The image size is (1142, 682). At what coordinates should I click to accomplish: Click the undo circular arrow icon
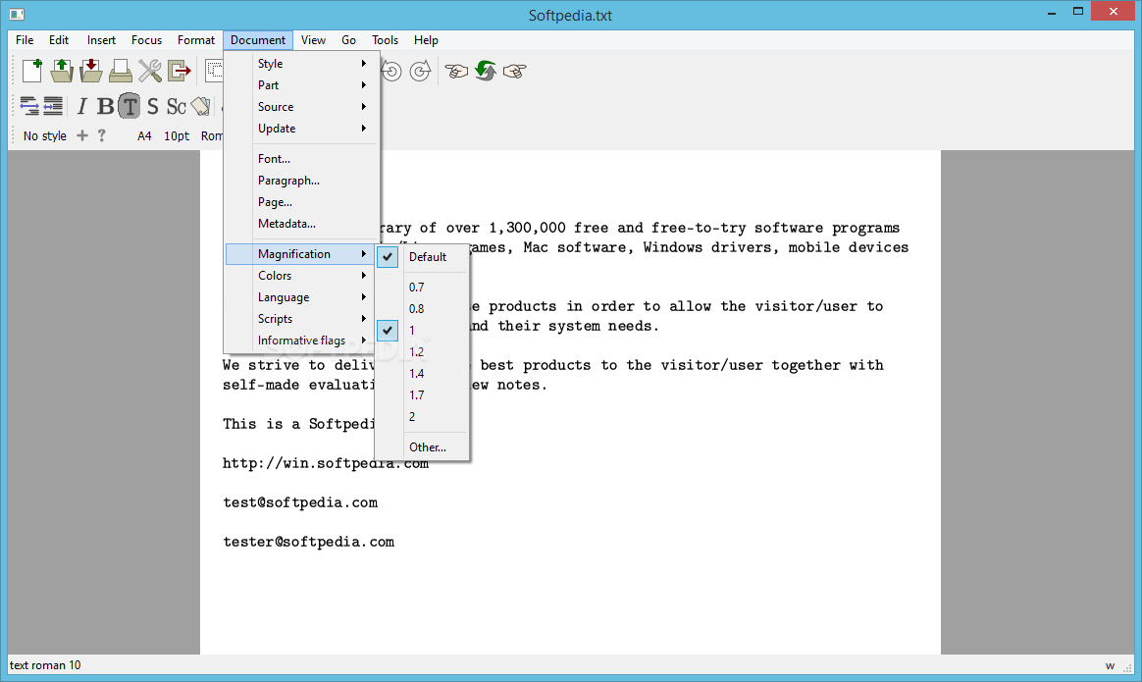pyautogui.click(x=391, y=71)
